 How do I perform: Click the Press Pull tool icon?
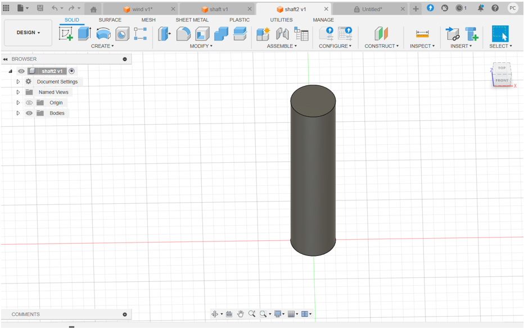pyautogui.click(x=164, y=34)
